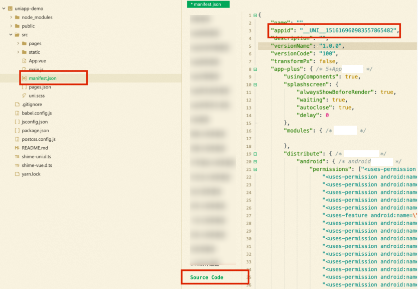The image size is (418, 289).
Task: Open jsconfig.json in the file tree
Action: click(35, 122)
